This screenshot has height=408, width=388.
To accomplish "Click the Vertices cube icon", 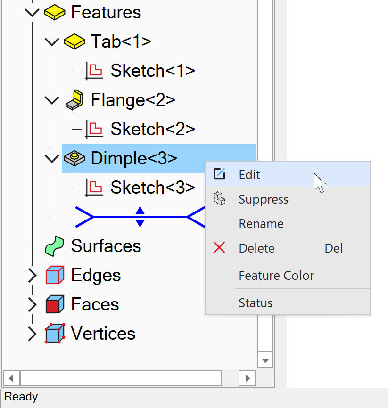I will (54, 334).
